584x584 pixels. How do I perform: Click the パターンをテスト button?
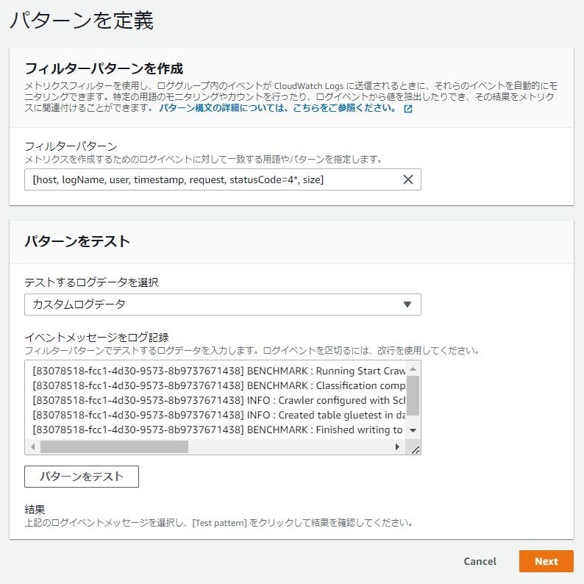coord(82,477)
